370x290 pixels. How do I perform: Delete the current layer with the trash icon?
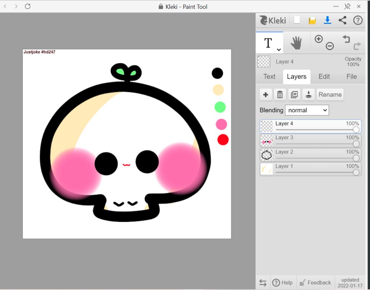tap(280, 95)
